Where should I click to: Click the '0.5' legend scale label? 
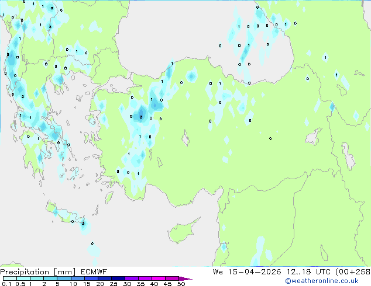pyautogui.click(x=20, y=284)
